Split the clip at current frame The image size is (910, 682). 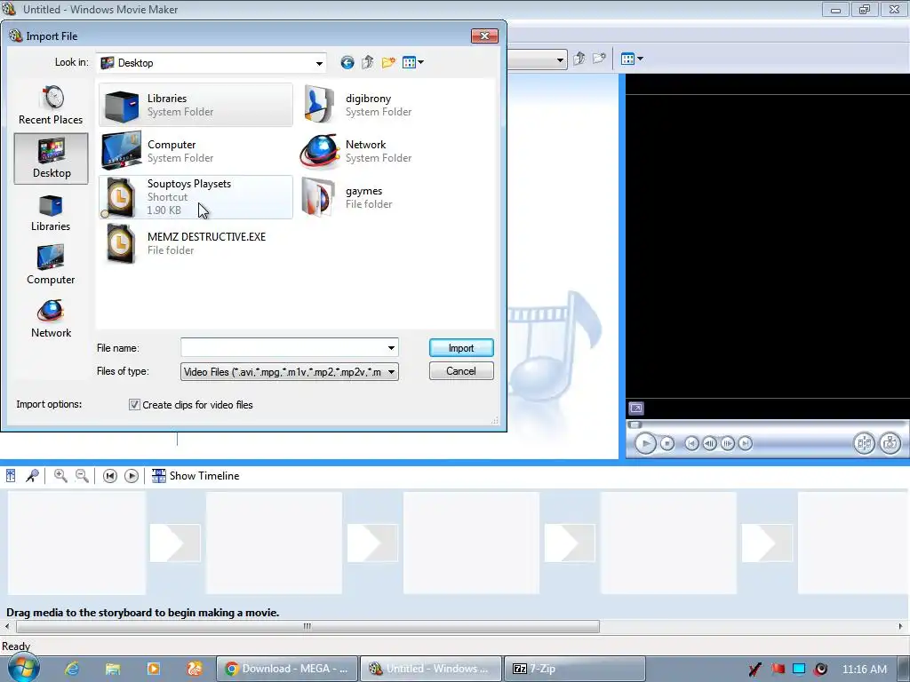click(864, 444)
